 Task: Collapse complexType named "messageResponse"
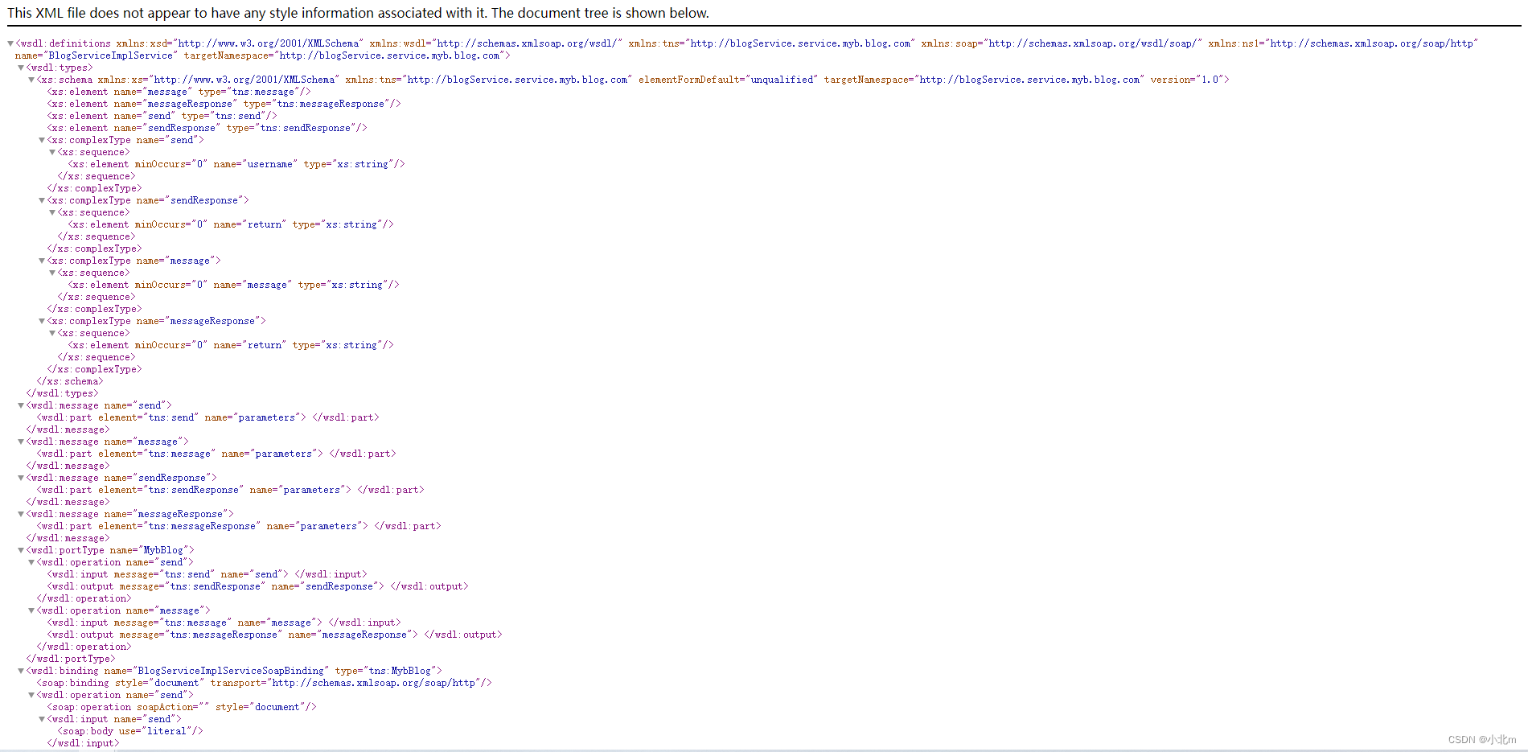coord(42,321)
